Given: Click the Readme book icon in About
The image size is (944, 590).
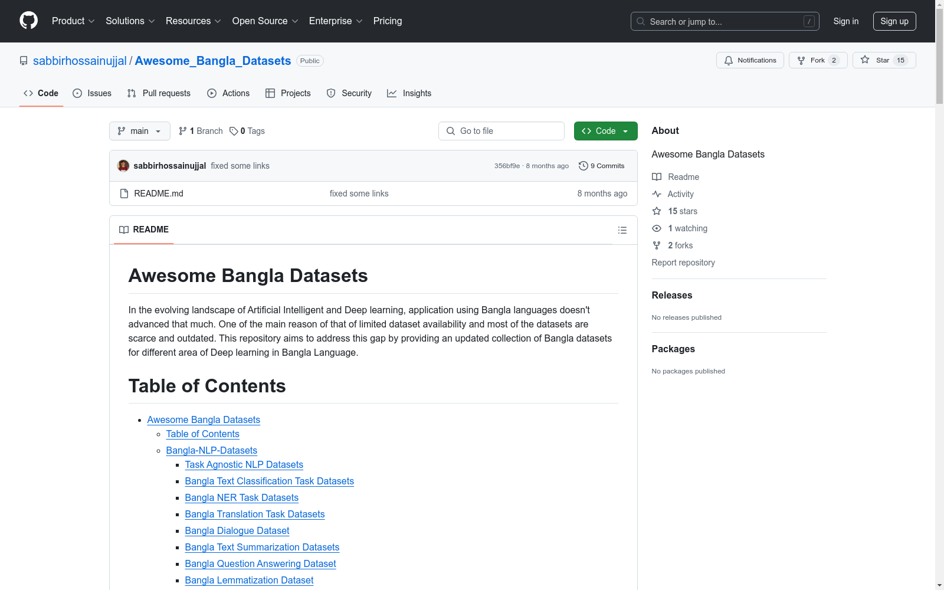Looking at the screenshot, I should [x=657, y=177].
